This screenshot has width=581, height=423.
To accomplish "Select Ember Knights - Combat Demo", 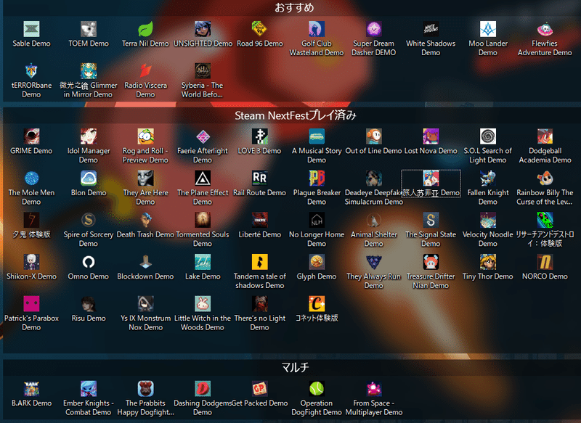I will [x=89, y=388].
